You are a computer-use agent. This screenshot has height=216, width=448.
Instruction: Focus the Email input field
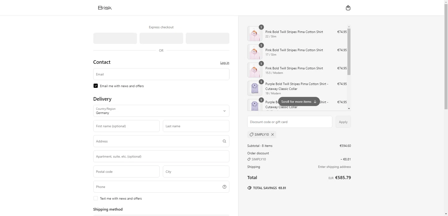tap(161, 74)
